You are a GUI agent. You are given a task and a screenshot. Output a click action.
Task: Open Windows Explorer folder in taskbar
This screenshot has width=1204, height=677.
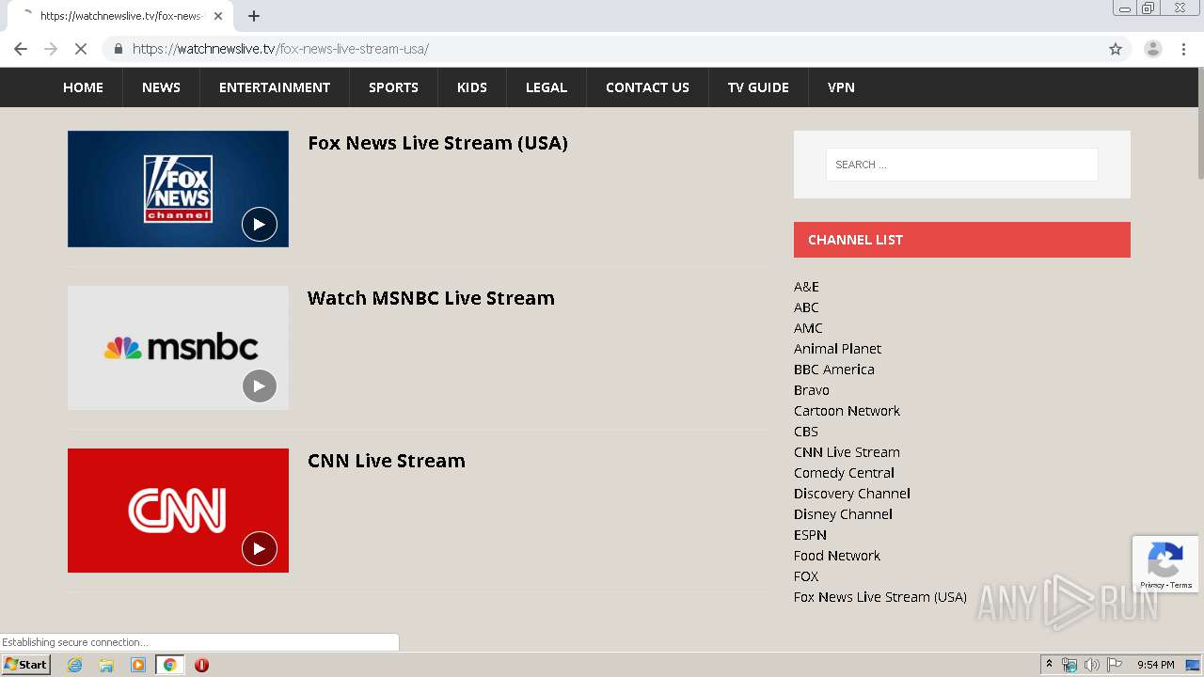(106, 665)
